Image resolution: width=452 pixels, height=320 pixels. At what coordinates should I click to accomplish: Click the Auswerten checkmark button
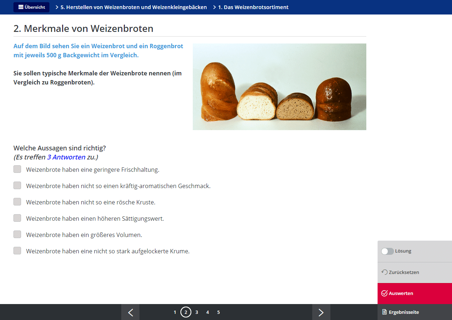point(414,294)
